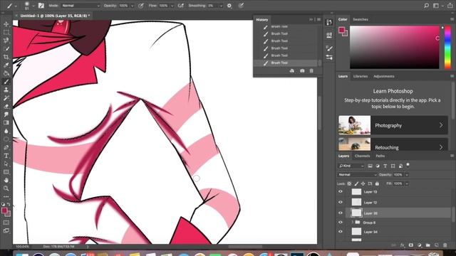The image size is (456, 256).
Task: Delete current state in History panel
Action: pos(311,71)
